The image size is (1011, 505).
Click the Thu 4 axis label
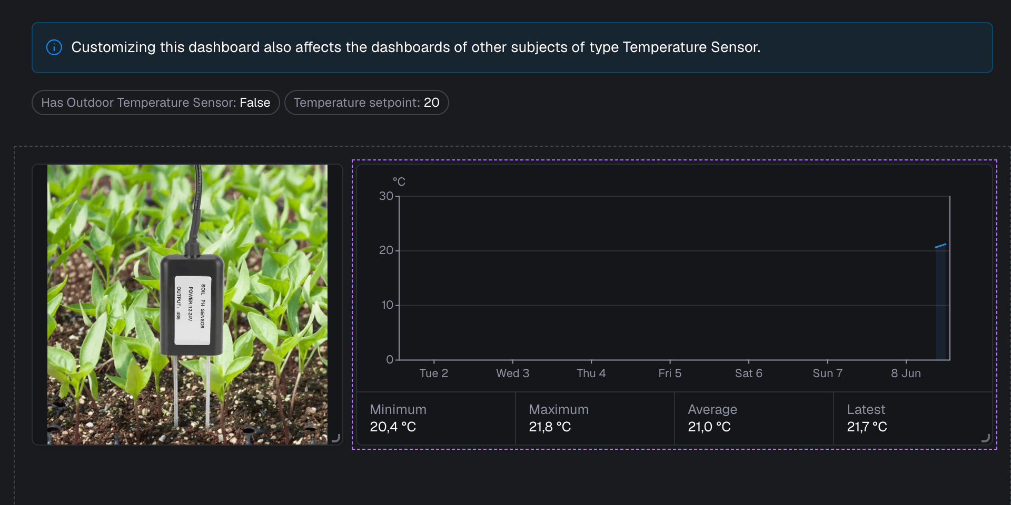591,373
